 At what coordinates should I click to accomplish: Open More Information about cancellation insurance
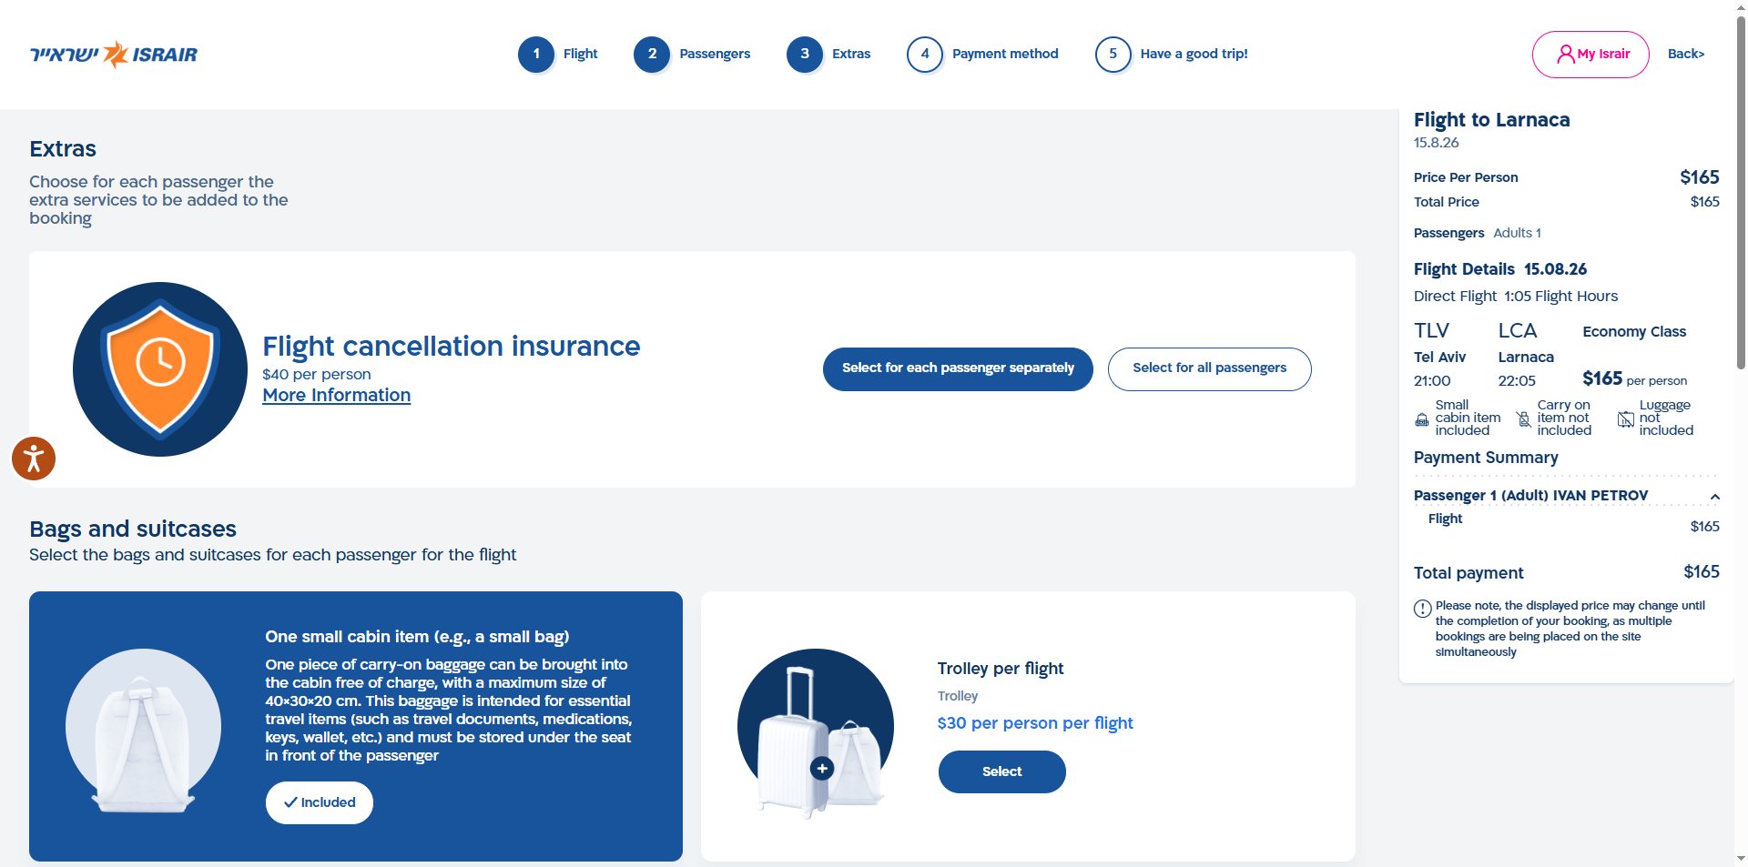coord(336,396)
